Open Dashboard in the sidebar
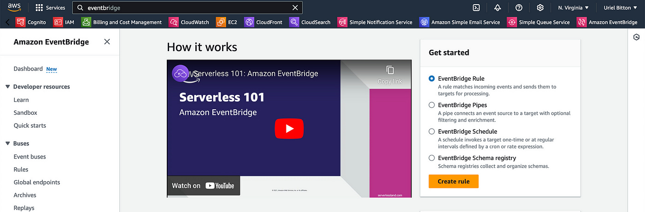 pos(28,69)
